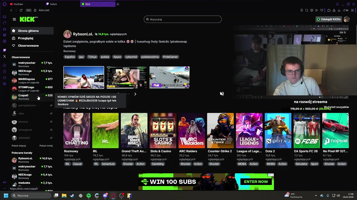
Task: Open the Kick hamburger menu
Action: [14, 19]
